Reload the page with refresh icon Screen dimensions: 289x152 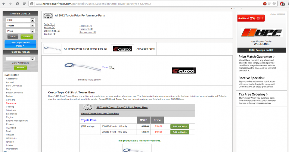(17, 4)
